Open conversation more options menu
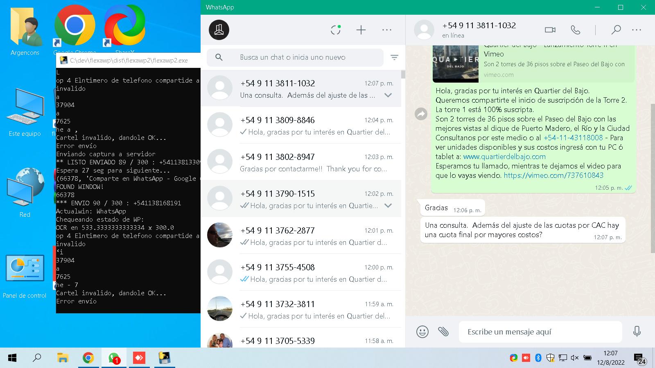 click(637, 30)
